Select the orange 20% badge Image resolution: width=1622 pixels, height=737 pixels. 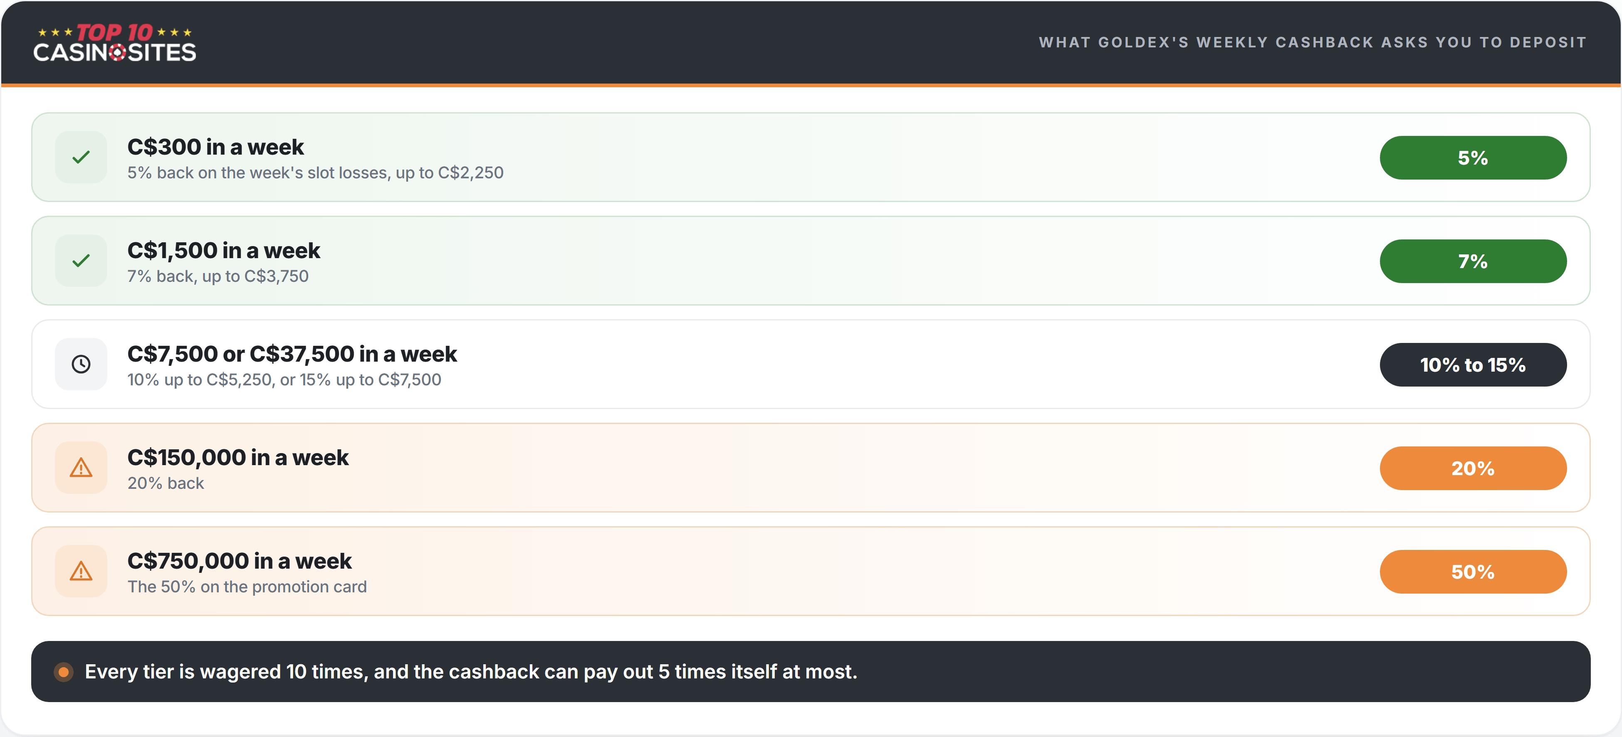click(1473, 468)
